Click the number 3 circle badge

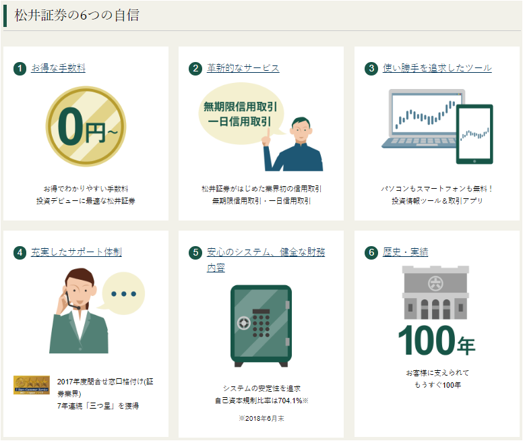point(371,69)
